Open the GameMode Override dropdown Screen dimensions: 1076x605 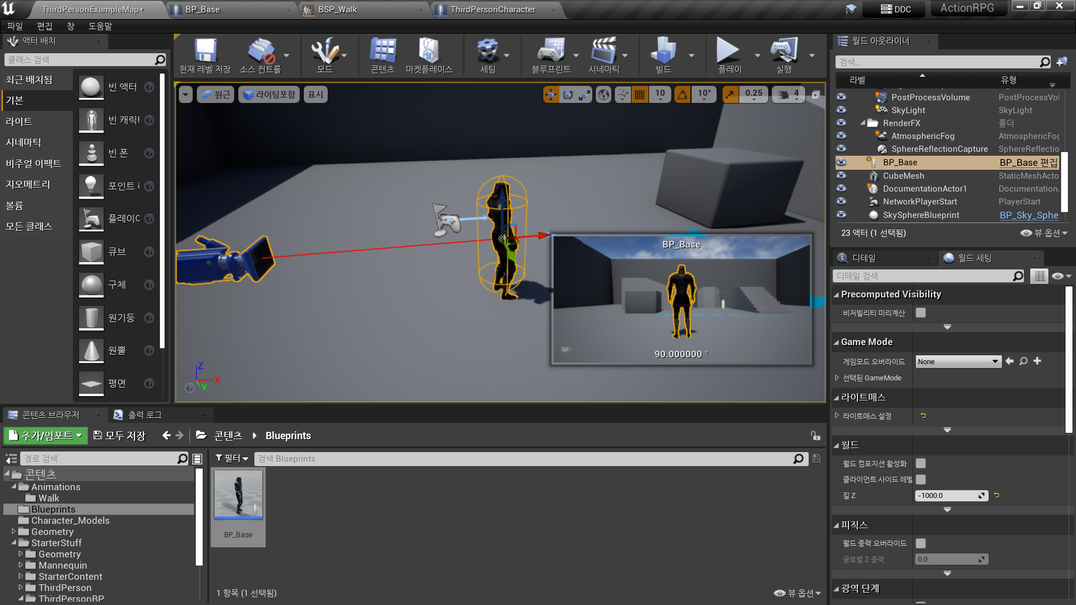958,362
